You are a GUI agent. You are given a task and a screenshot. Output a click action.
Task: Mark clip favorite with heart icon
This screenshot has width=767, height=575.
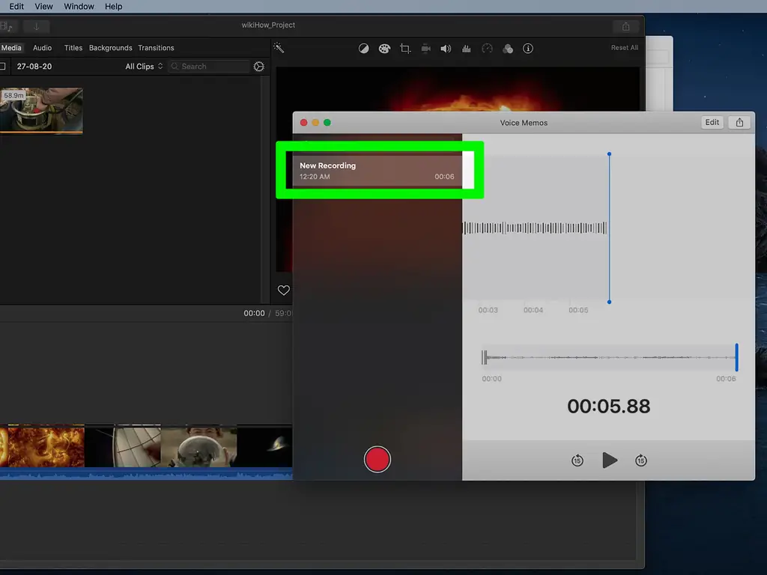coord(284,290)
